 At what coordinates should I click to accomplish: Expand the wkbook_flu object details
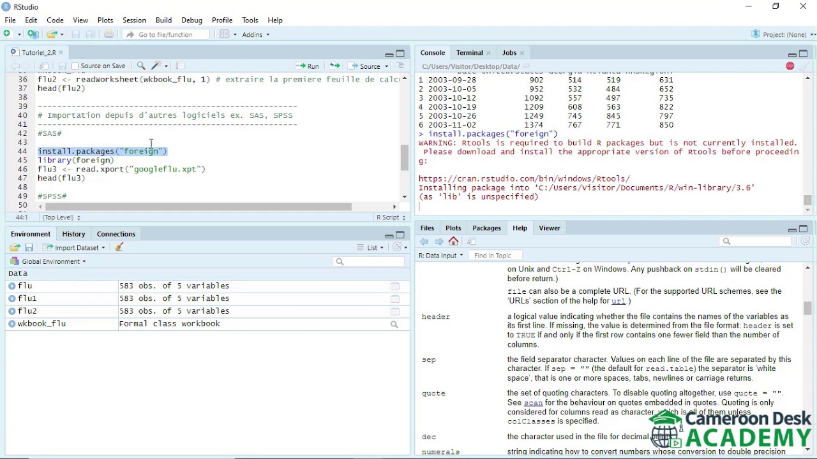[12, 324]
